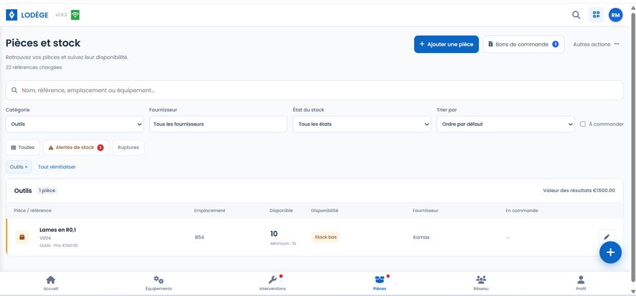Click the location cell B54
Image resolution: width=636 pixels, height=296 pixels.
pos(199,237)
